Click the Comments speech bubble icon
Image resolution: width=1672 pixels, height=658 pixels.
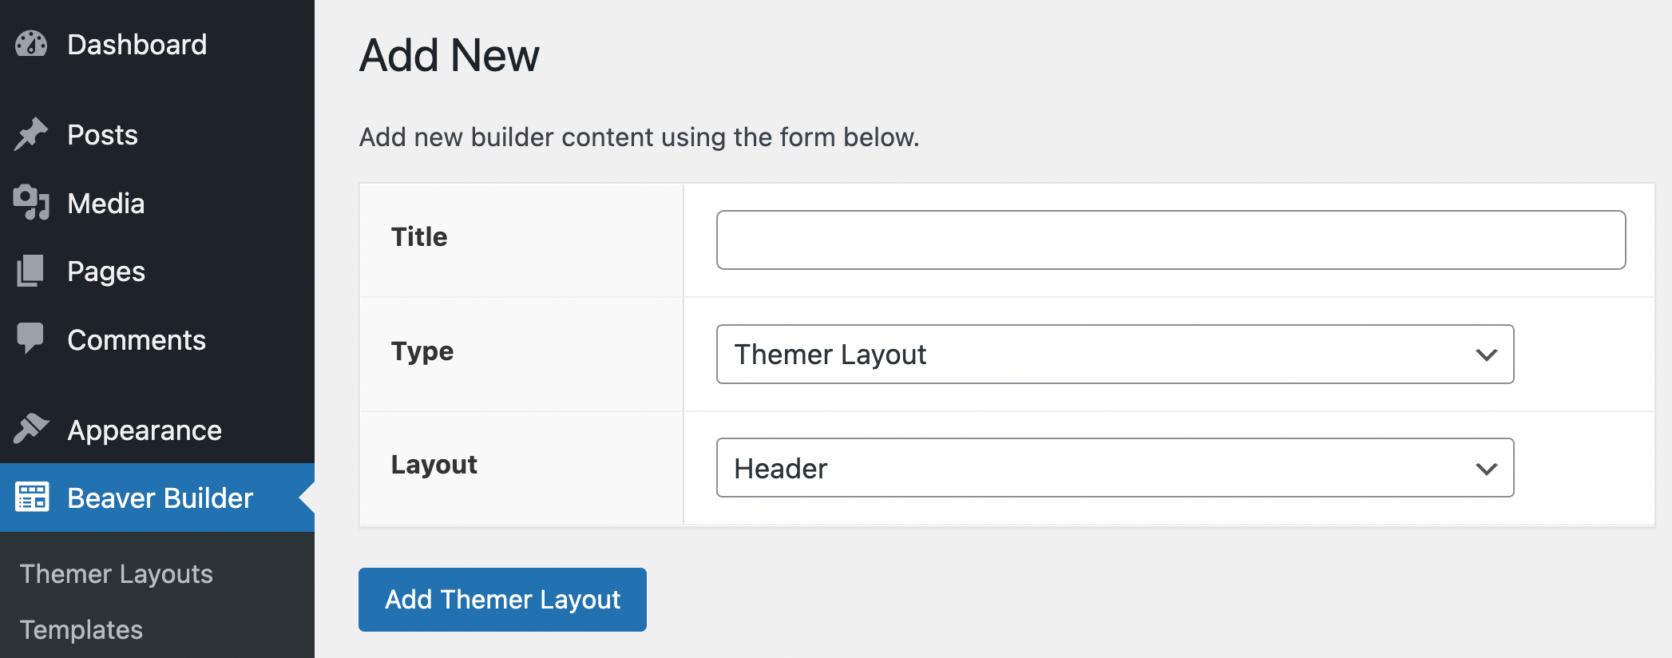(32, 339)
